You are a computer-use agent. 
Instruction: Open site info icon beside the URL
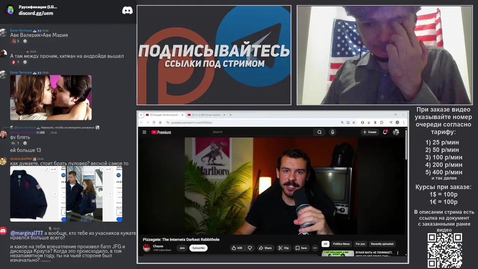coord(168,122)
